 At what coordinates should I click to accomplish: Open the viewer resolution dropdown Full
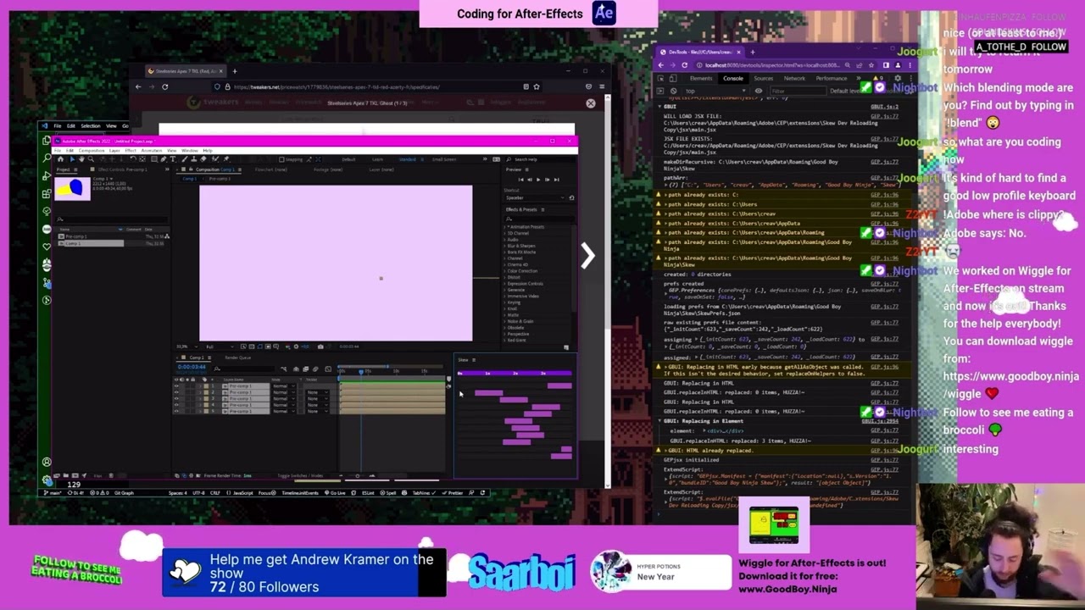(220, 347)
